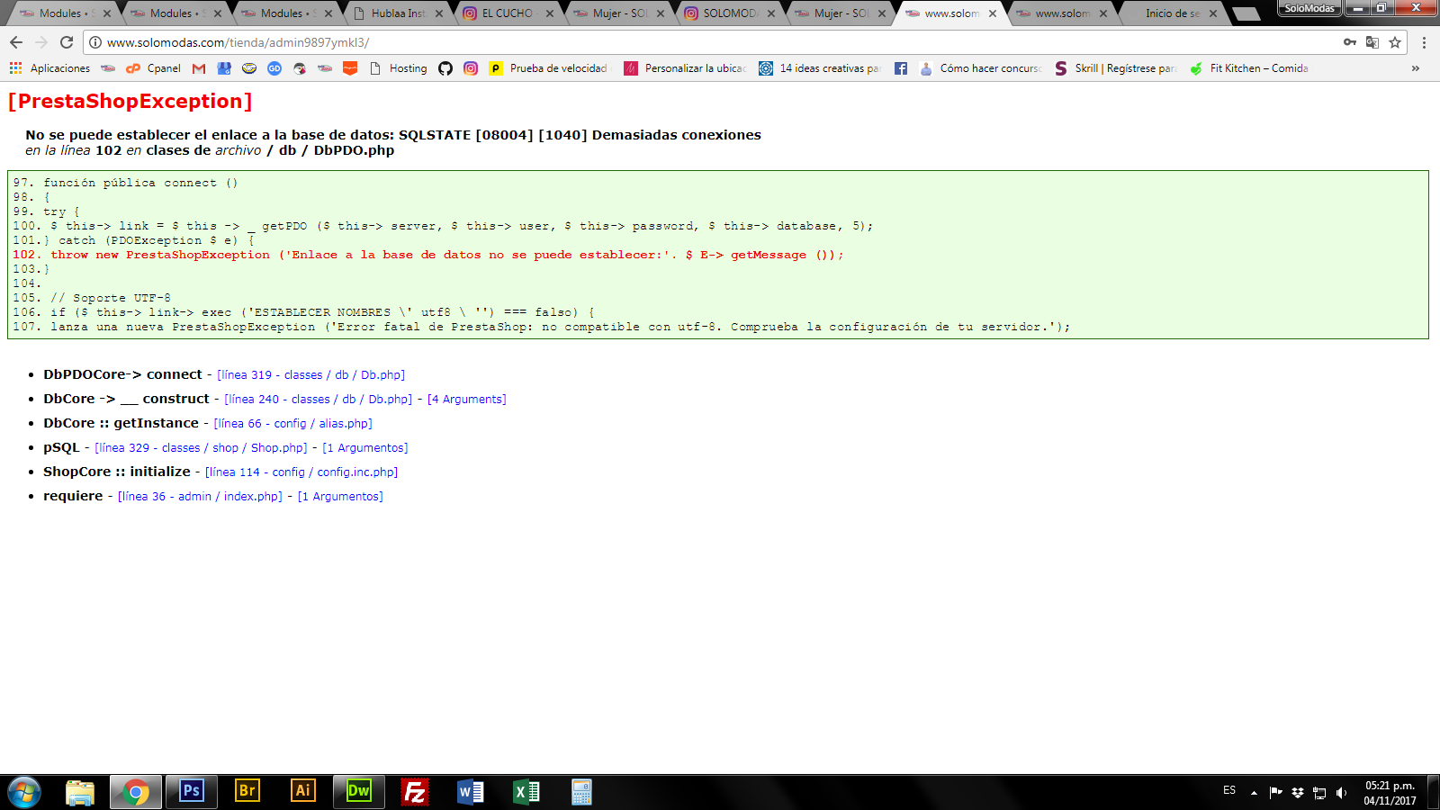View site information icon in address bar
The image size is (1440, 810).
click(x=94, y=42)
